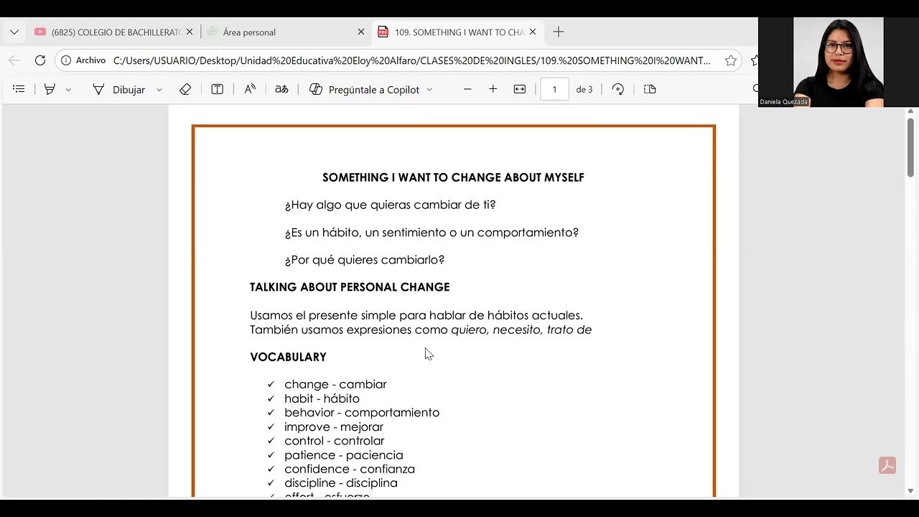This screenshot has height=517, width=919.
Task: Expand highlighter color options
Action: point(68,90)
